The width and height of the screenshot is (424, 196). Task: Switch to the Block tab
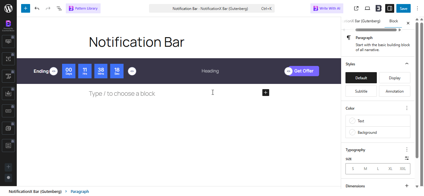coord(394,21)
